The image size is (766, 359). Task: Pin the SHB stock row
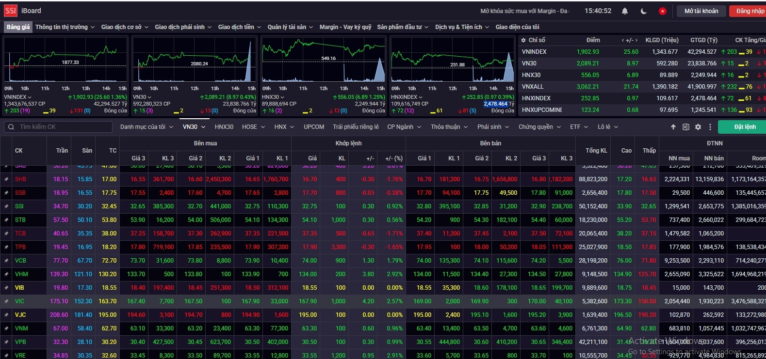pos(6,179)
